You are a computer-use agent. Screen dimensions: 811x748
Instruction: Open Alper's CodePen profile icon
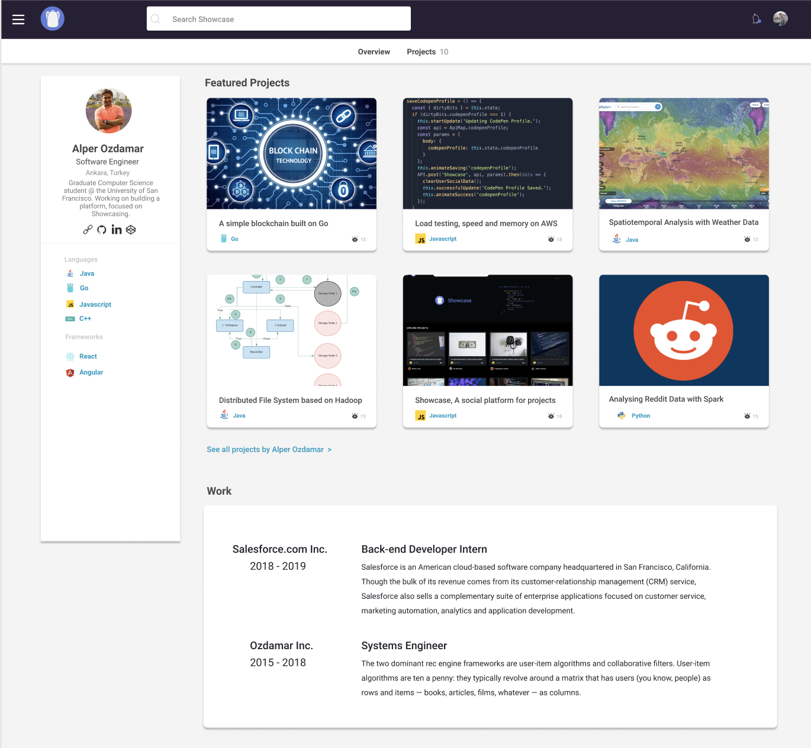tap(131, 230)
